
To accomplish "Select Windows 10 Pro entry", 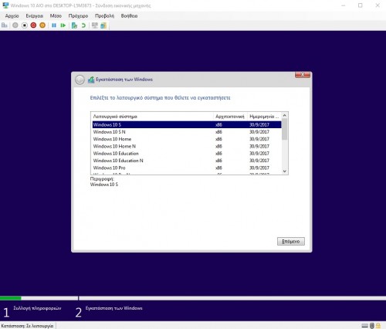I will pyautogui.click(x=187, y=168).
